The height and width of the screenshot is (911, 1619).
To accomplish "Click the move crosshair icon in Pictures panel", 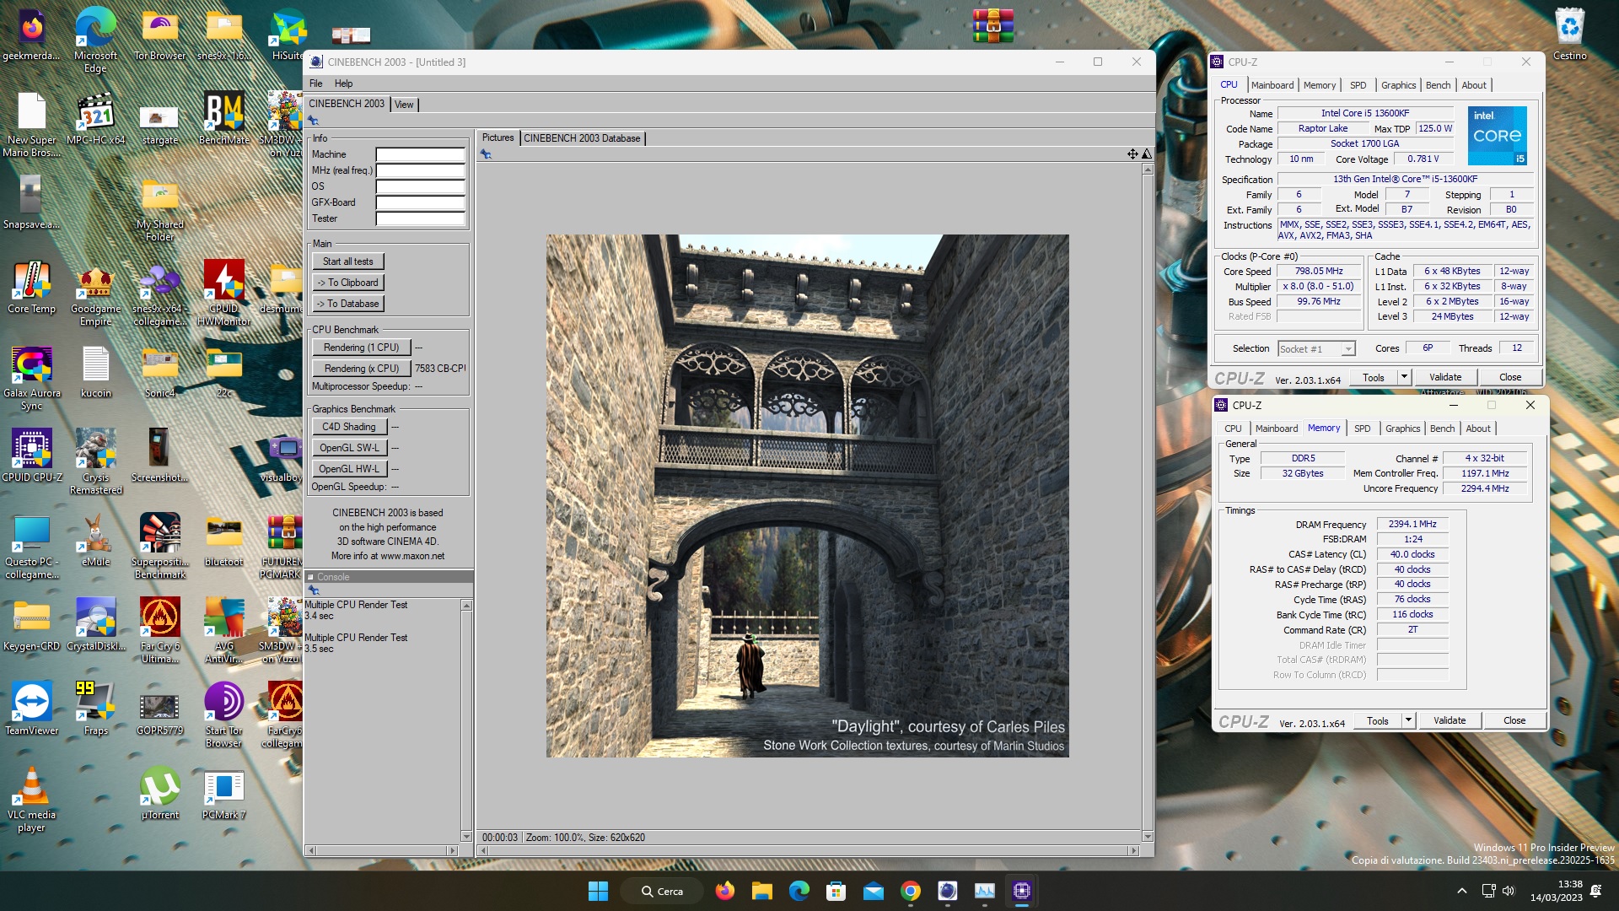I will coord(1132,154).
